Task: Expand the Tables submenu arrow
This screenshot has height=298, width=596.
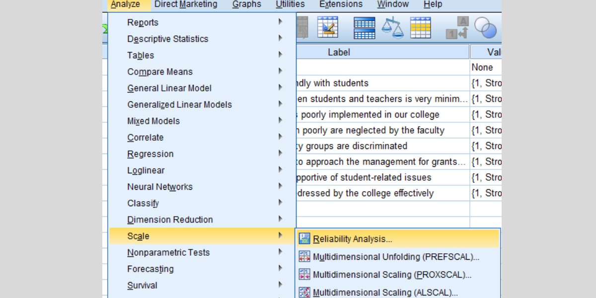Action: (x=281, y=55)
